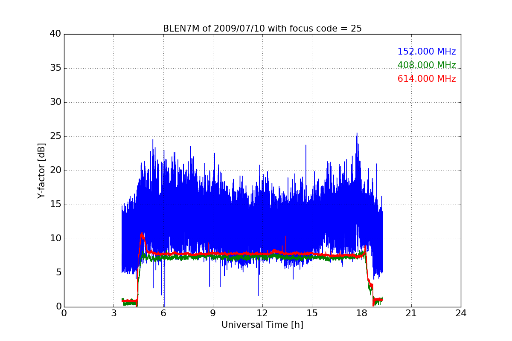Click the x-axis tick value 21
512x341 pixels.
[x=411, y=313]
